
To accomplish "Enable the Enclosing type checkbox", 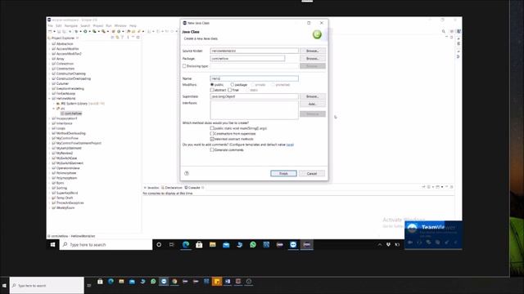I will (x=184, y=66).
